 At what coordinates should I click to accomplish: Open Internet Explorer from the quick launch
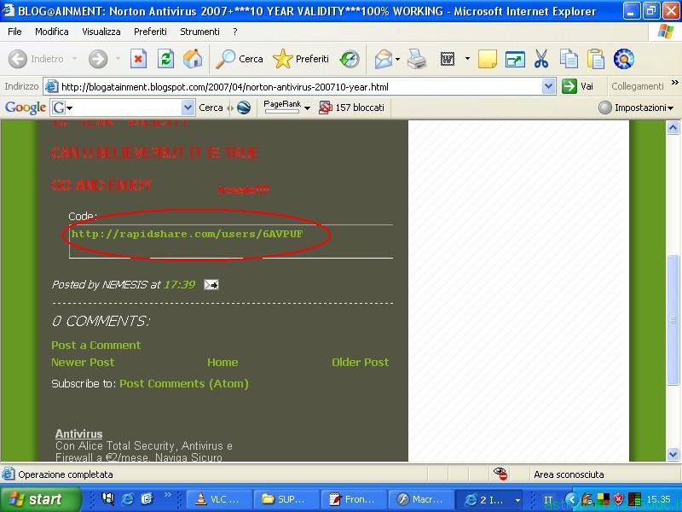tap(127, 499)
